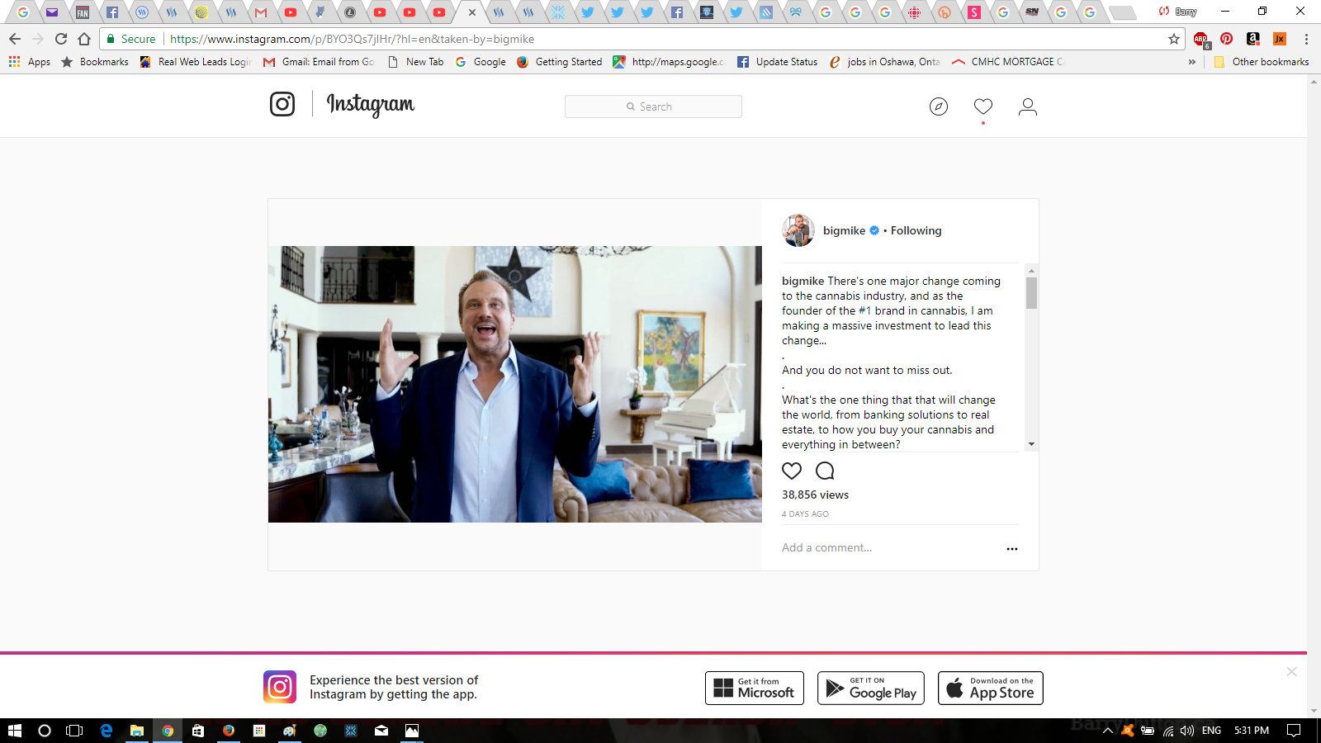This screenshot has width=1321, height=743.
Task: Open the New Tab bookmark
Action: click(415, 62)
